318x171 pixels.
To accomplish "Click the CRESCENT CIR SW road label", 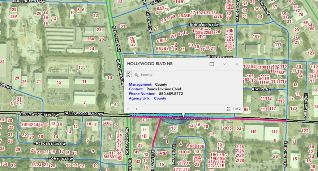I will pyautogui.click(x=50, y=144).
